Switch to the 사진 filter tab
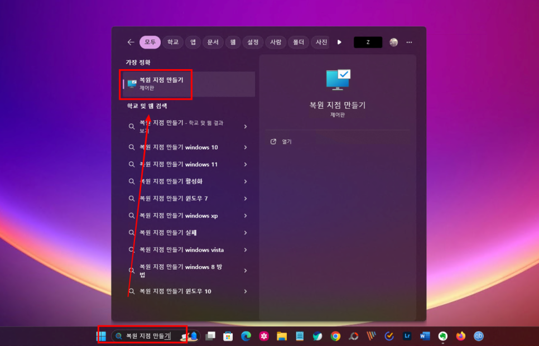Image resolution: width=539 pixels, height=346 pixels. click(321, 42)
